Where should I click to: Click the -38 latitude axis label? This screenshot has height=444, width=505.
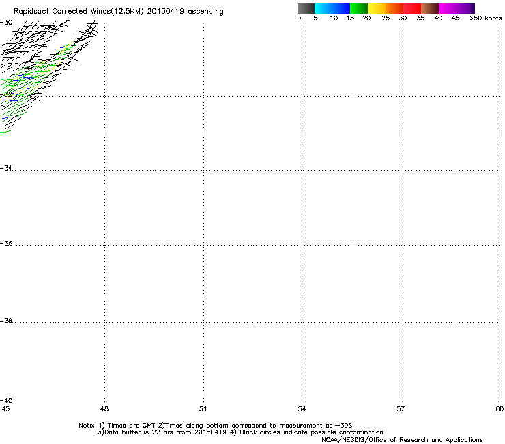[x=6, y=321]
